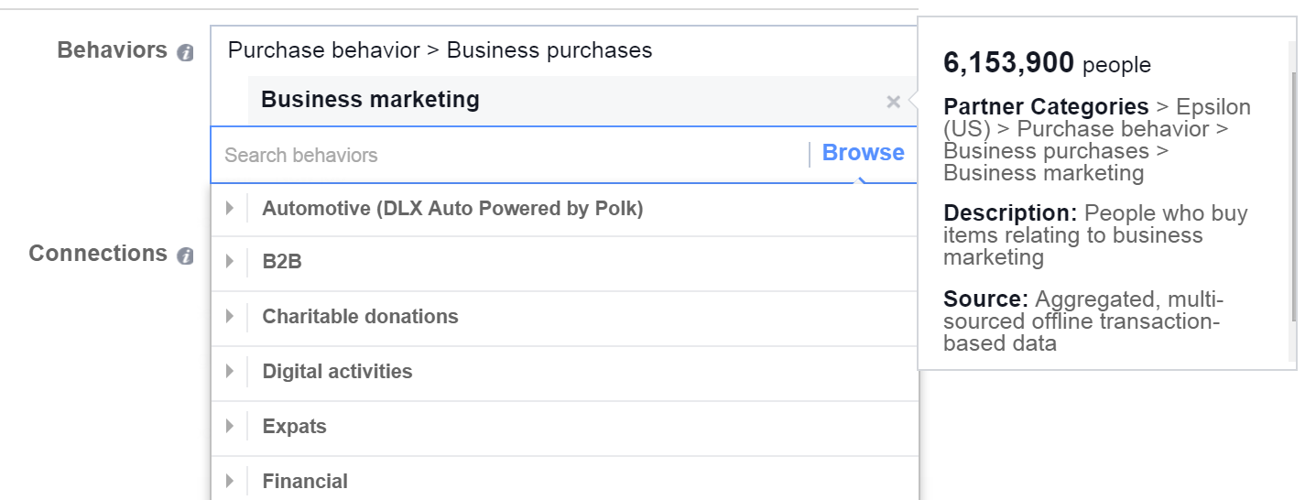Select Automotive (DLX Auto Powered by Polk)

click(452, 209)
